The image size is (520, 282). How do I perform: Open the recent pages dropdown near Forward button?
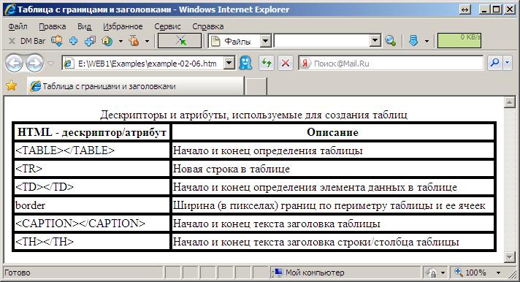(50, 63)
